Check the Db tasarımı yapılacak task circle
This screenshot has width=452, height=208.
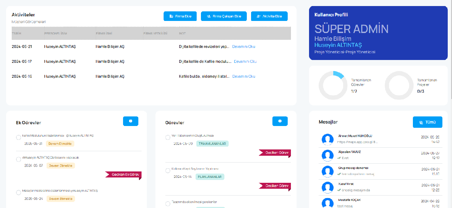pyautogui.click(x=18, y=159)
